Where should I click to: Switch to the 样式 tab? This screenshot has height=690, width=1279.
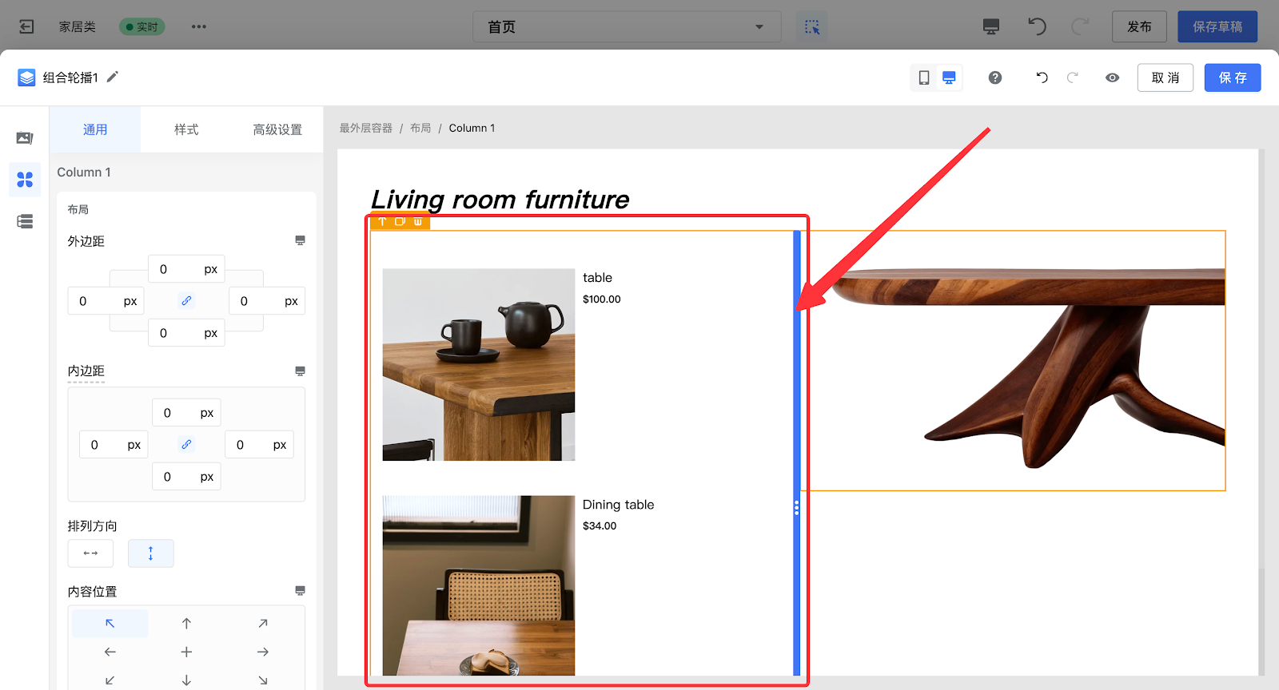pyautogui.click(x=186, y=129)
